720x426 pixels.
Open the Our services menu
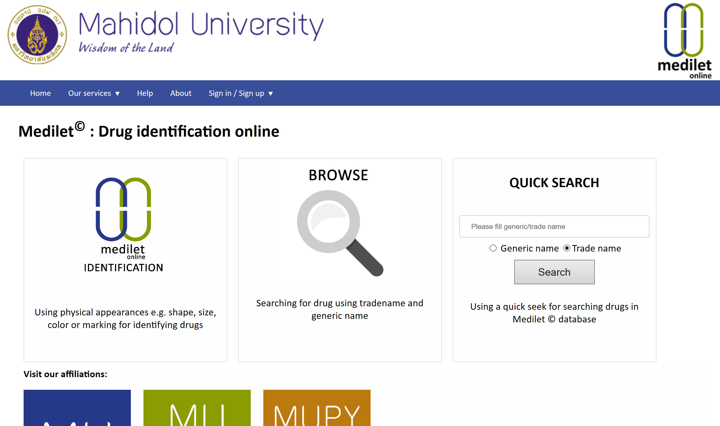(x=90, y=93)
